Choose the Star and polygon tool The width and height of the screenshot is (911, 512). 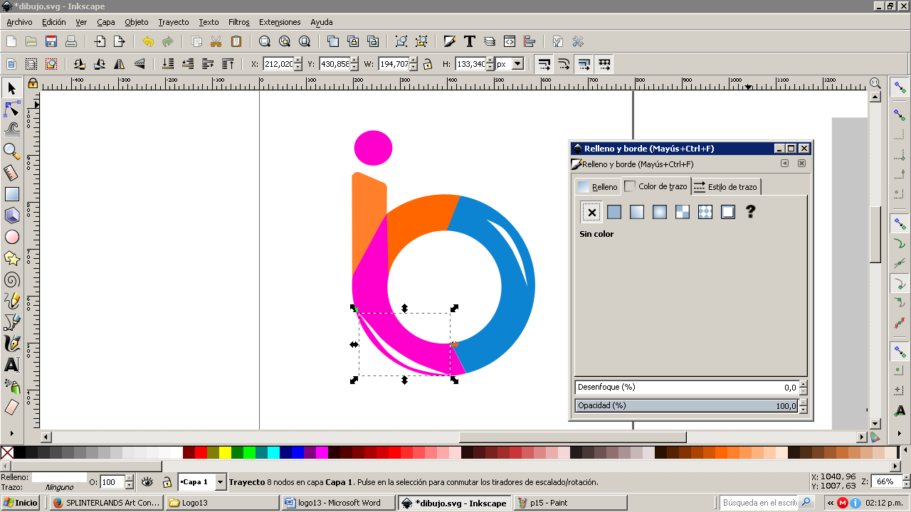click(11, 258)
